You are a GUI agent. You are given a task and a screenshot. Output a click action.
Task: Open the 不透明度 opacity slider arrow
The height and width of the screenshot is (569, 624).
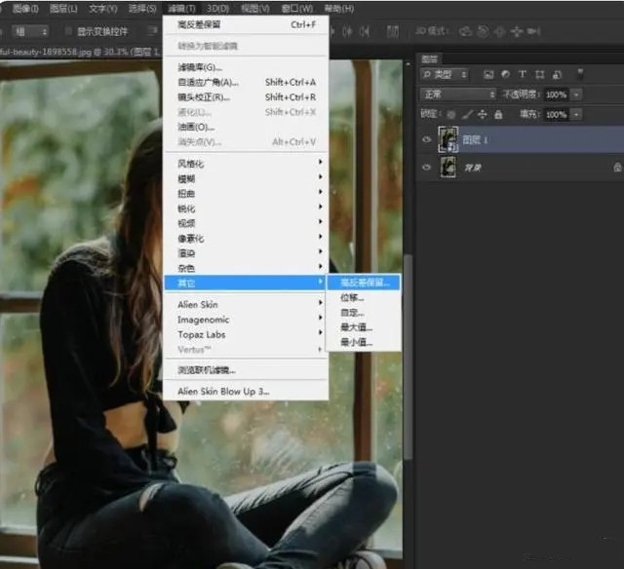coord(577,95)
